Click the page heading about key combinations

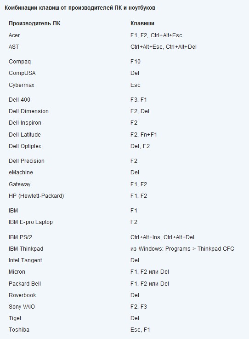[79, 8]
